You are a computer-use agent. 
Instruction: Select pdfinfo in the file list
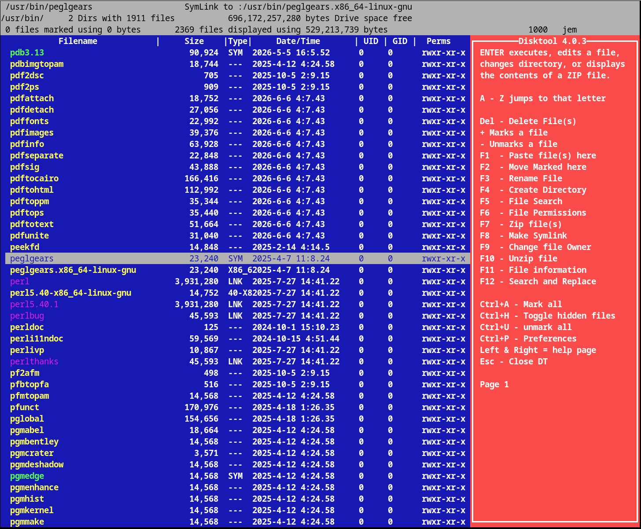pos(27,144)
